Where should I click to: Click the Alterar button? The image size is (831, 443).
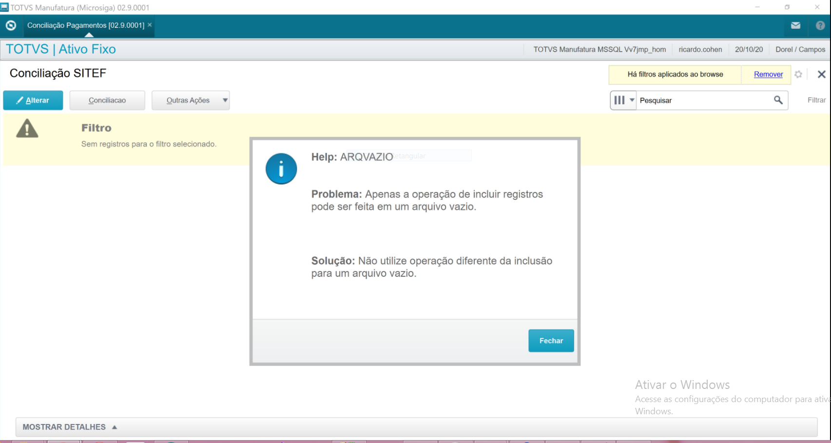click(33, 100)
